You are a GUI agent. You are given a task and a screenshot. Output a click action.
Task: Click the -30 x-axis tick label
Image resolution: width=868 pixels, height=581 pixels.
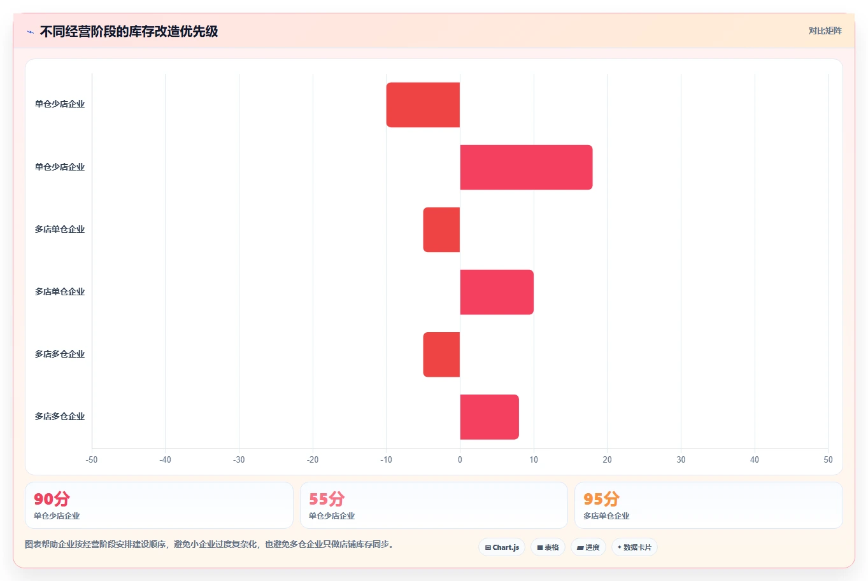[x=239, y=459]
